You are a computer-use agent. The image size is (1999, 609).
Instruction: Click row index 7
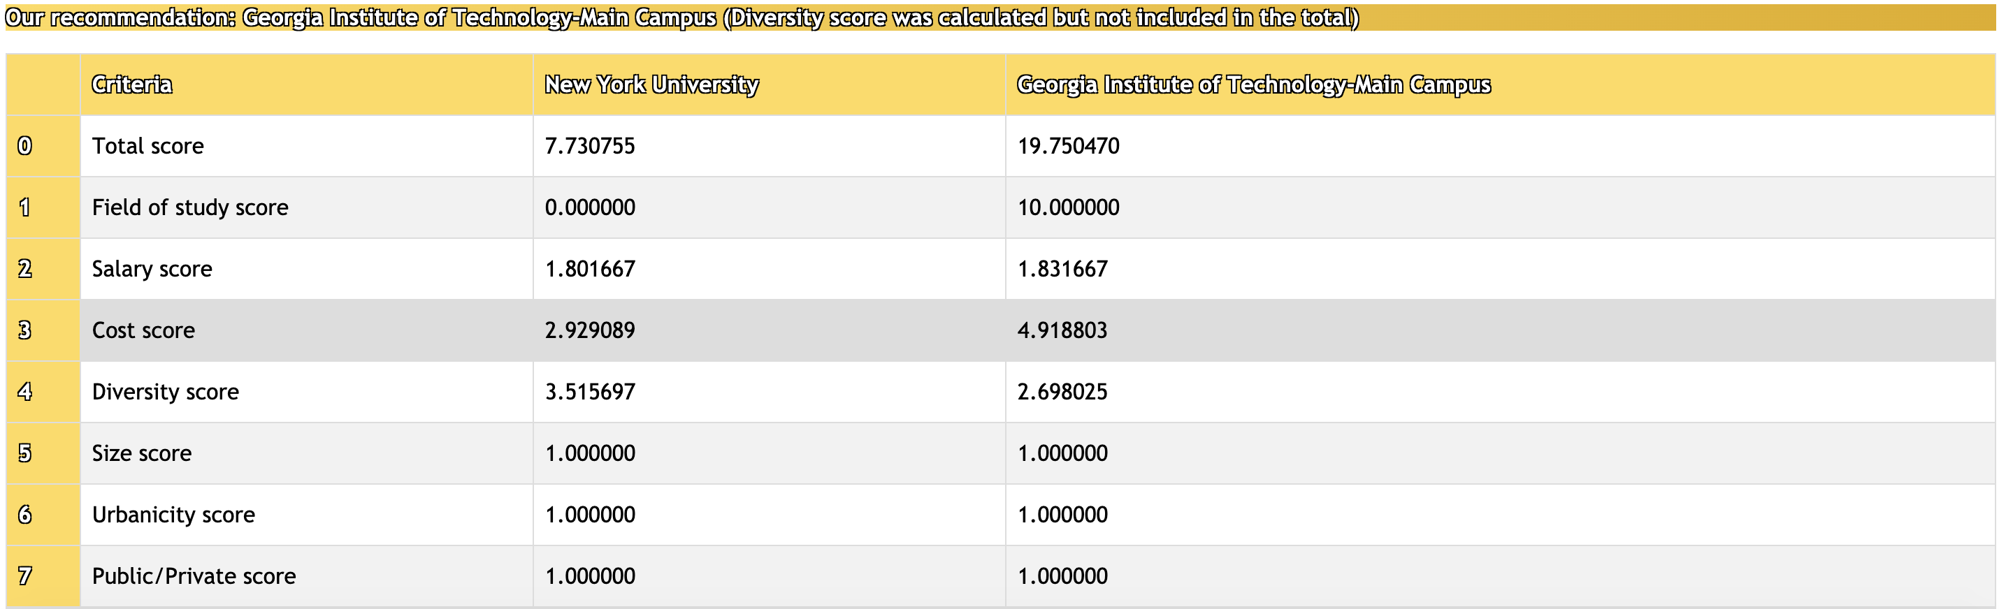[25, 575]
